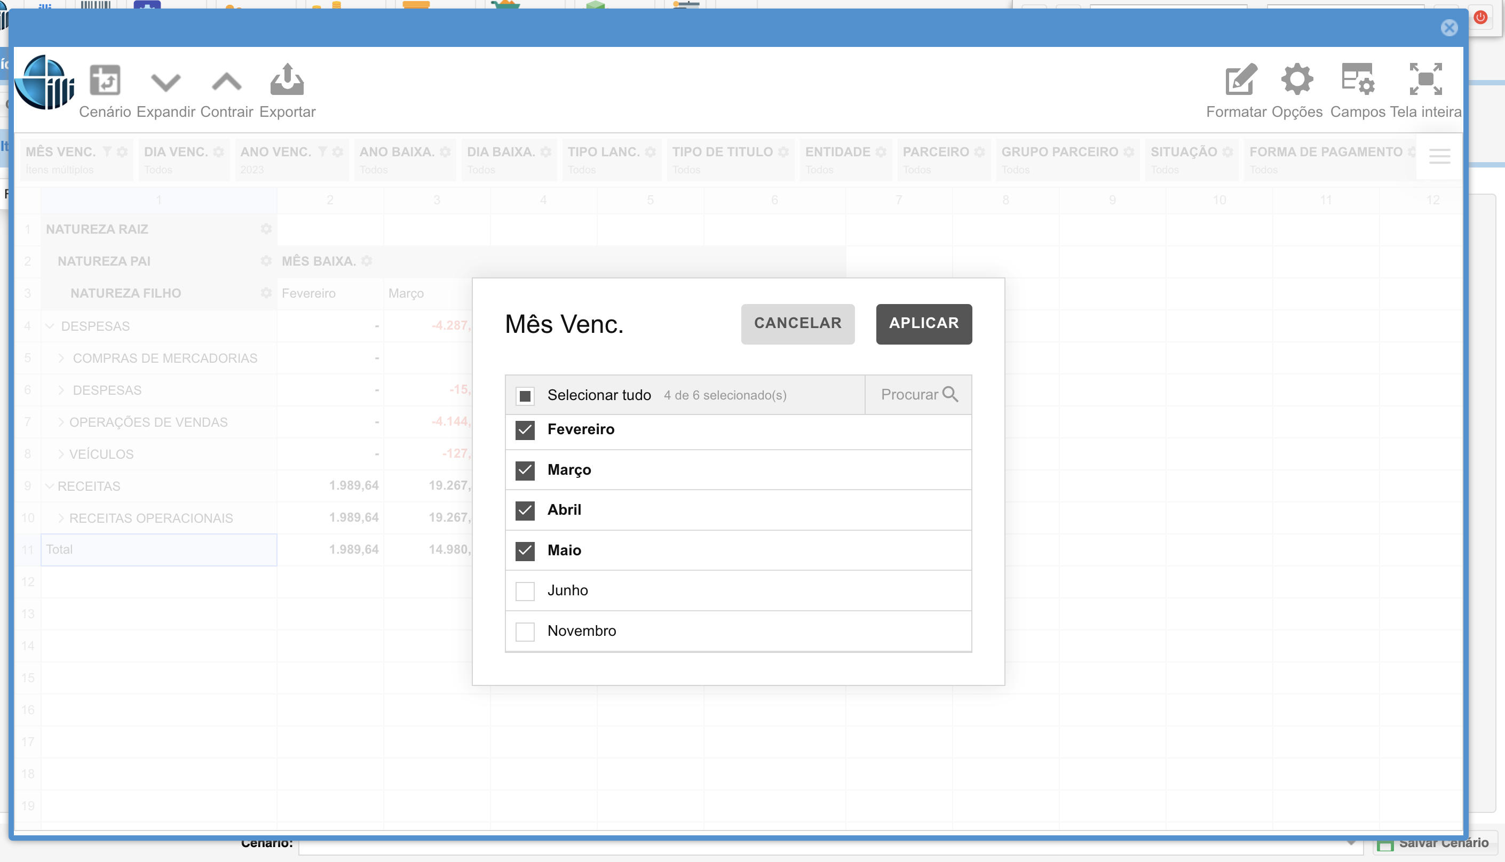Click the Exportar icon
Viewport: 1505px width, 862px height.
coord(287,80)
